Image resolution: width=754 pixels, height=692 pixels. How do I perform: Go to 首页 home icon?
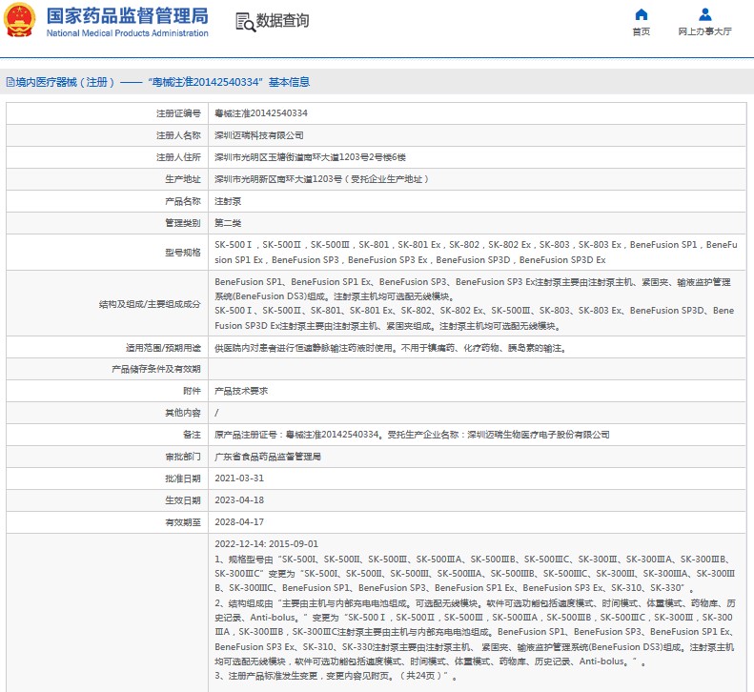point(641,14)
